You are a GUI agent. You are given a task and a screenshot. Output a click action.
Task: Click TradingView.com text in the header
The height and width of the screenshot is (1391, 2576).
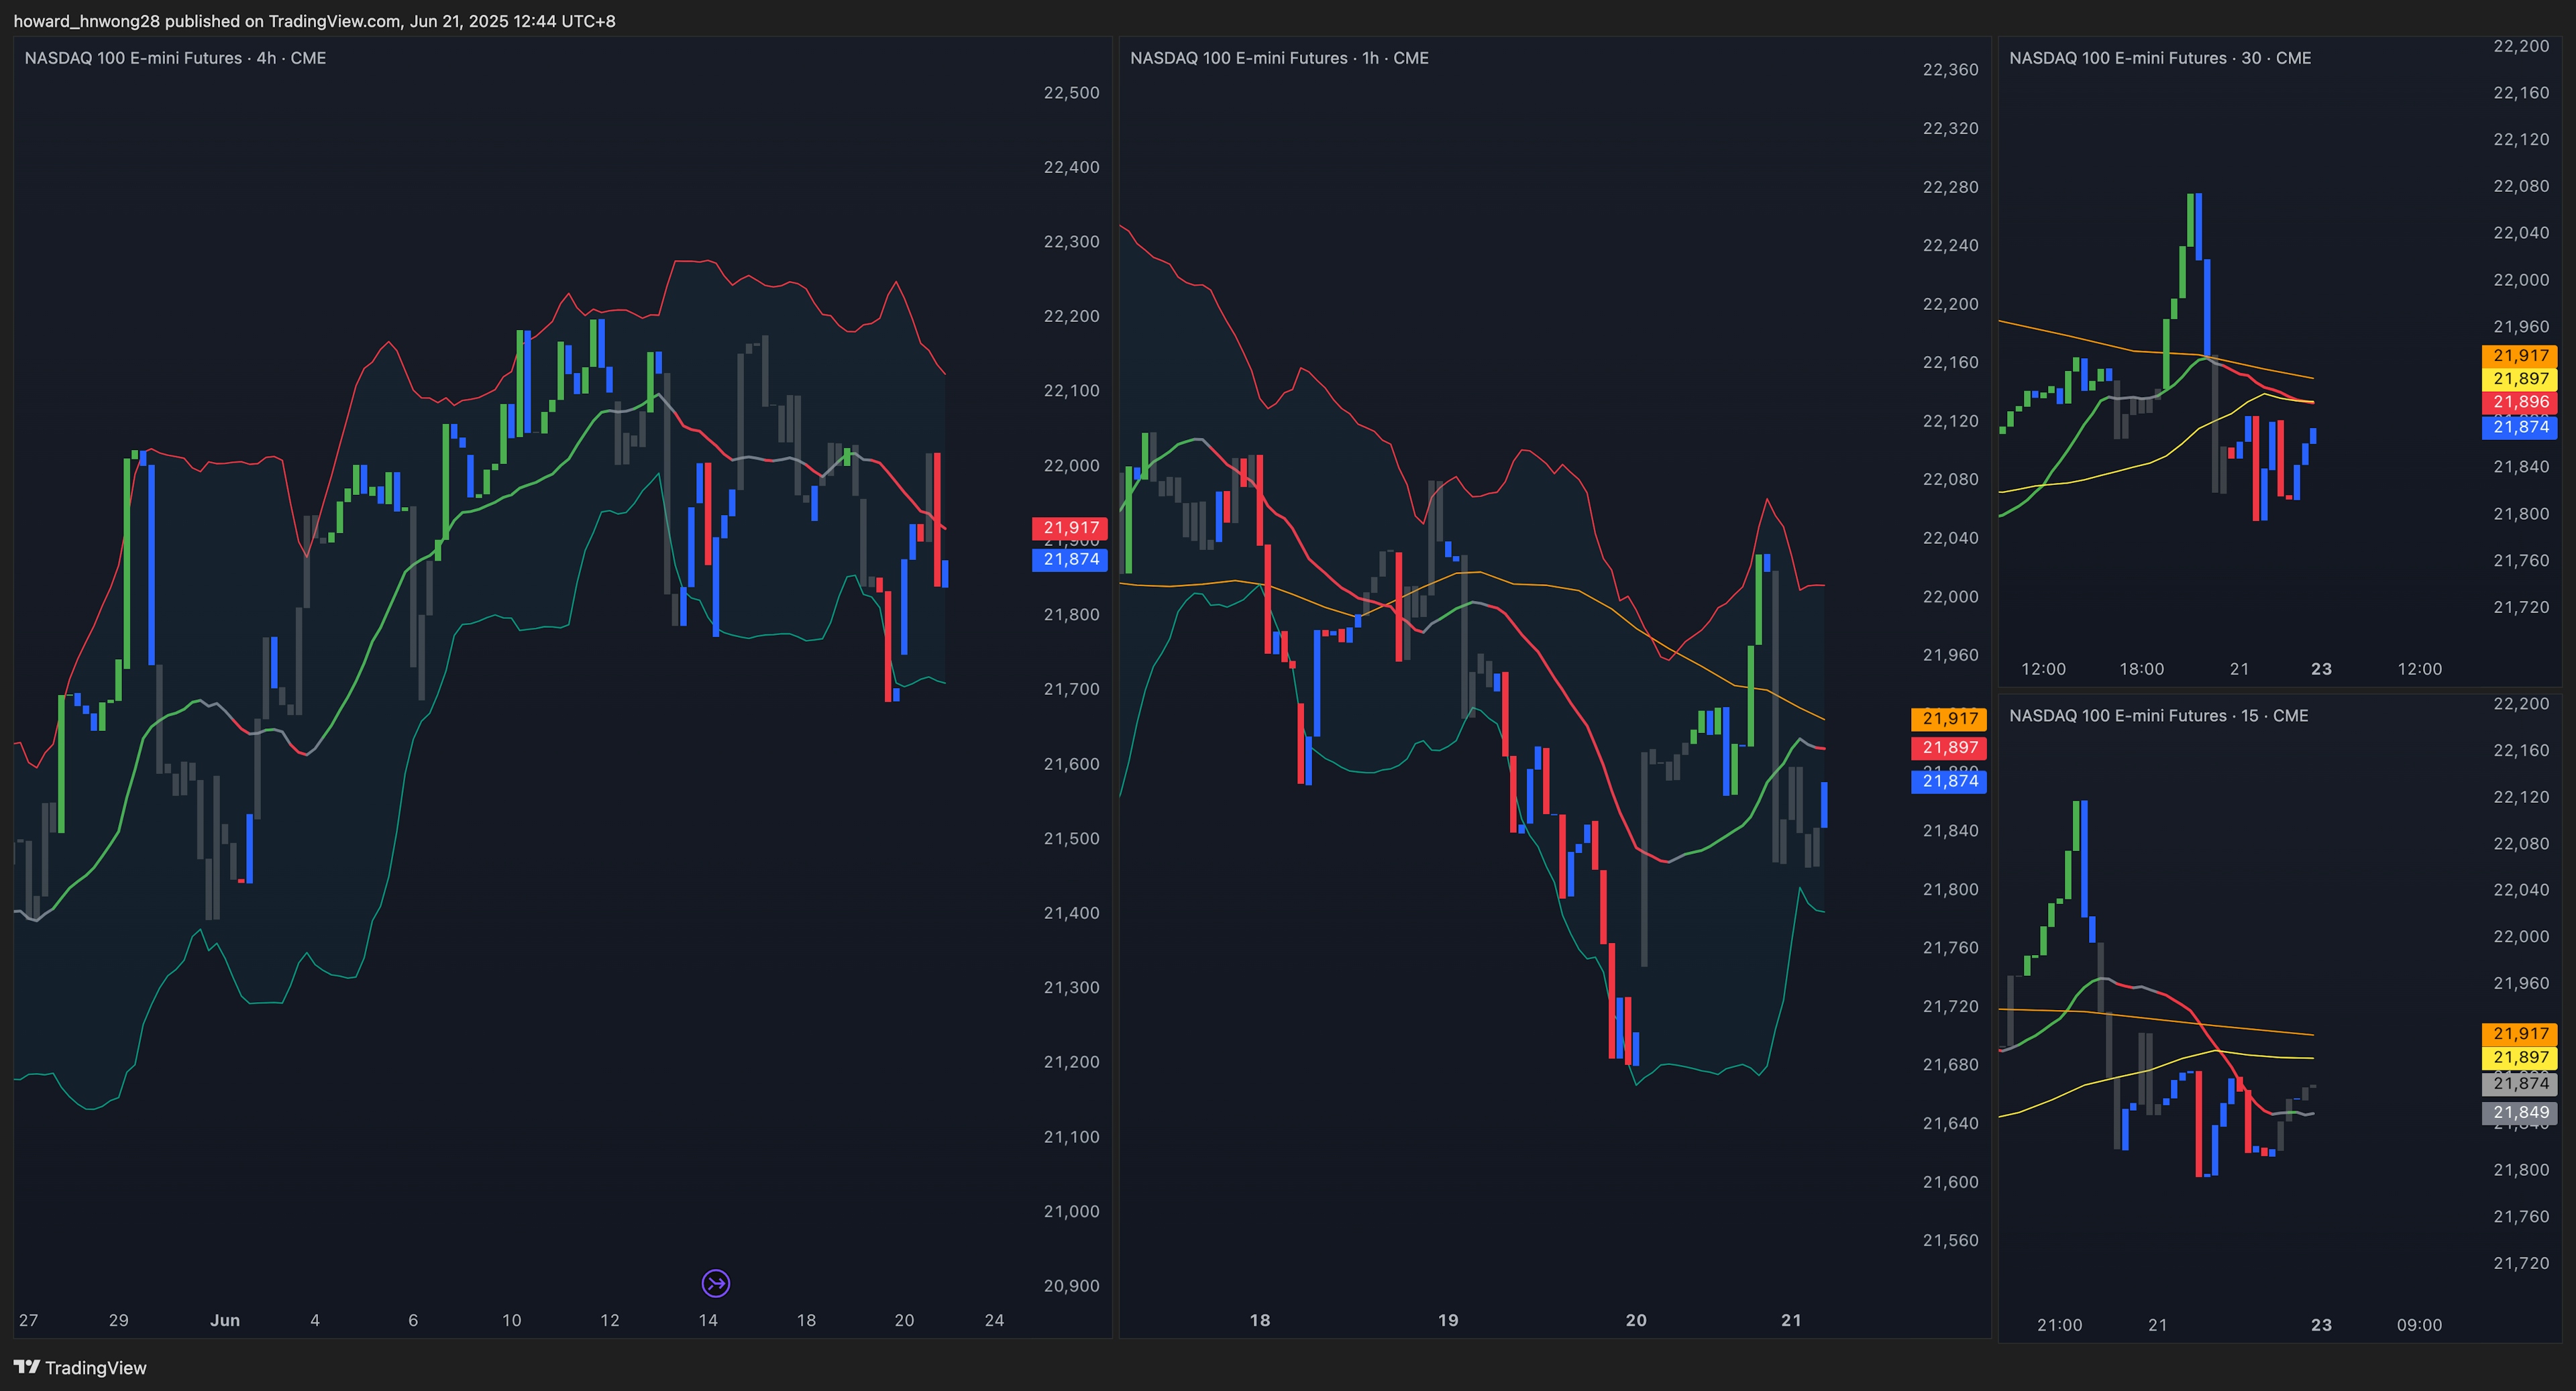pos(334,21)
